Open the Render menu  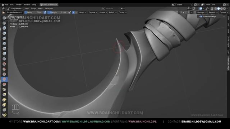point(18,5)
